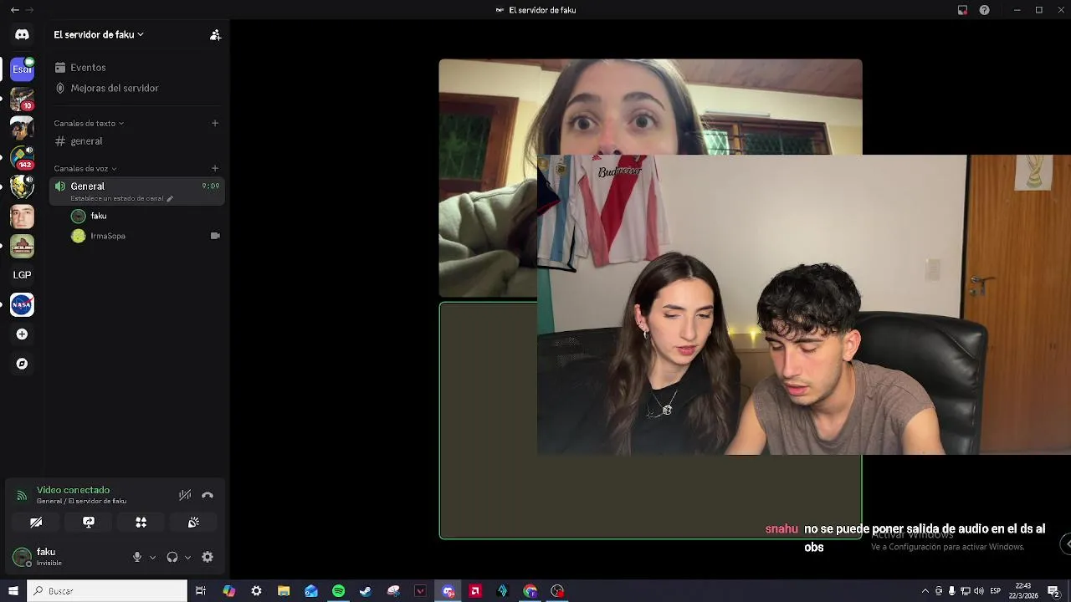Click the Buscar search box
The image size is (1071, 602).
click(x=107, y=591)
